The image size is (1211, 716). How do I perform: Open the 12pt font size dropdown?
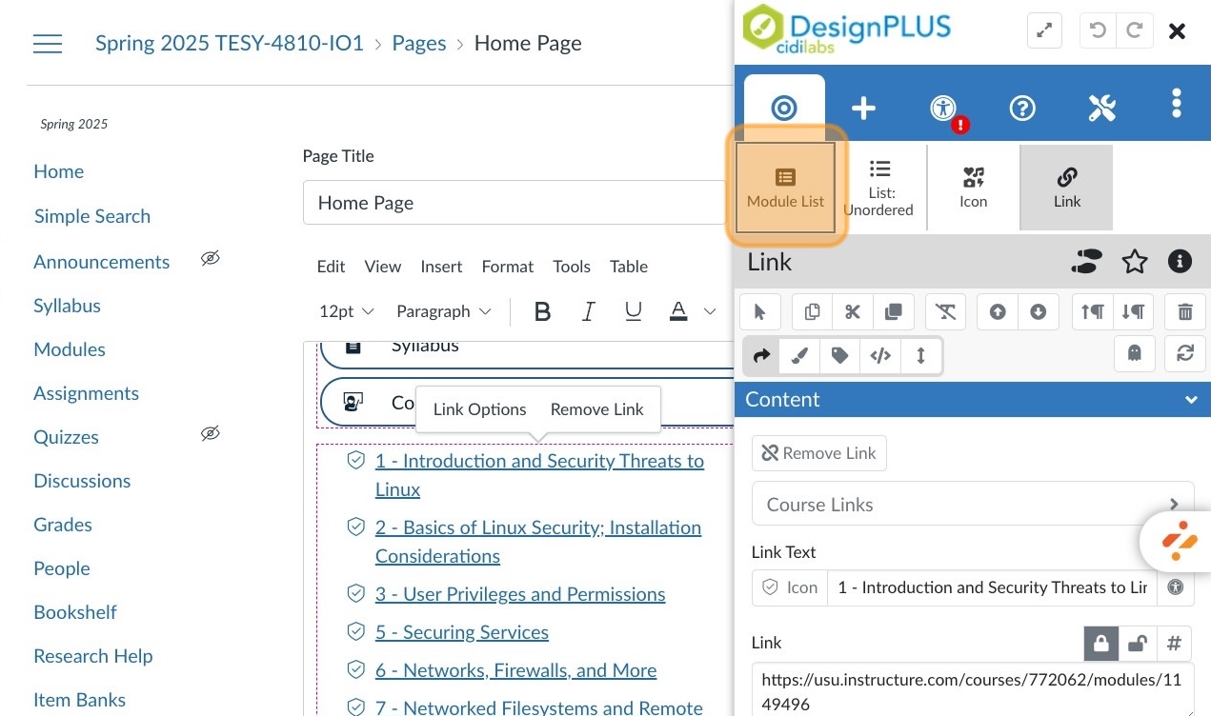(346, 311)
